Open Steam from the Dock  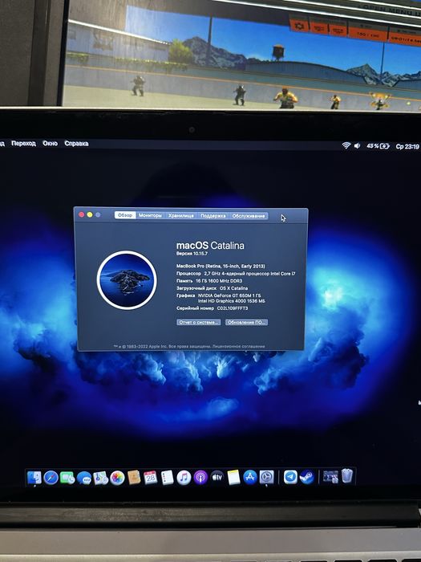click(307, 477)
